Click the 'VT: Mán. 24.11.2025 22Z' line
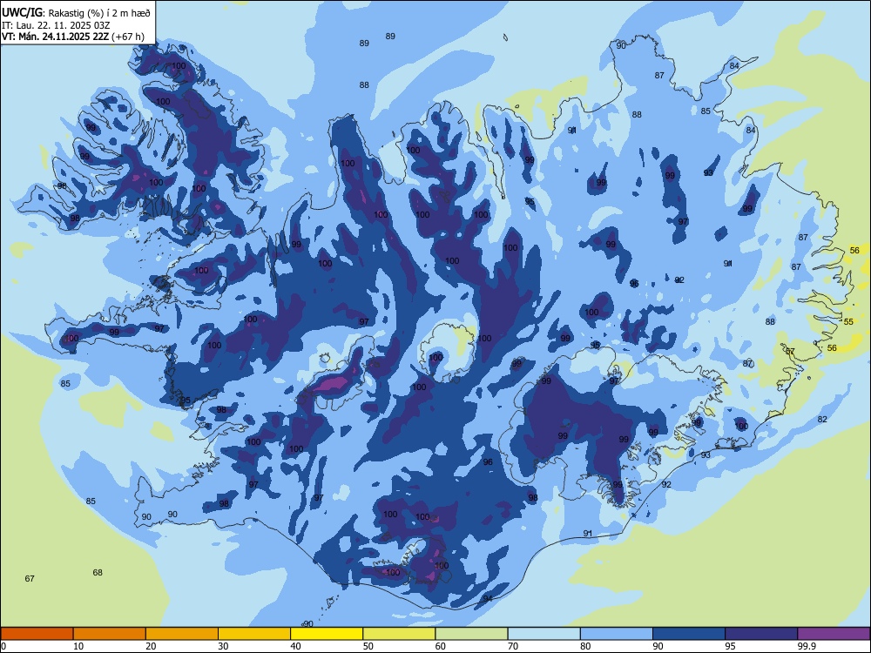This screenshot has height=653, width=871. [56, 37]
